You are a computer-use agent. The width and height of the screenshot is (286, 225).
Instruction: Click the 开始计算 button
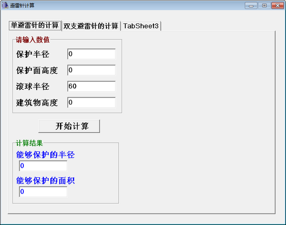pyautogui.click(x=69, y=126)
